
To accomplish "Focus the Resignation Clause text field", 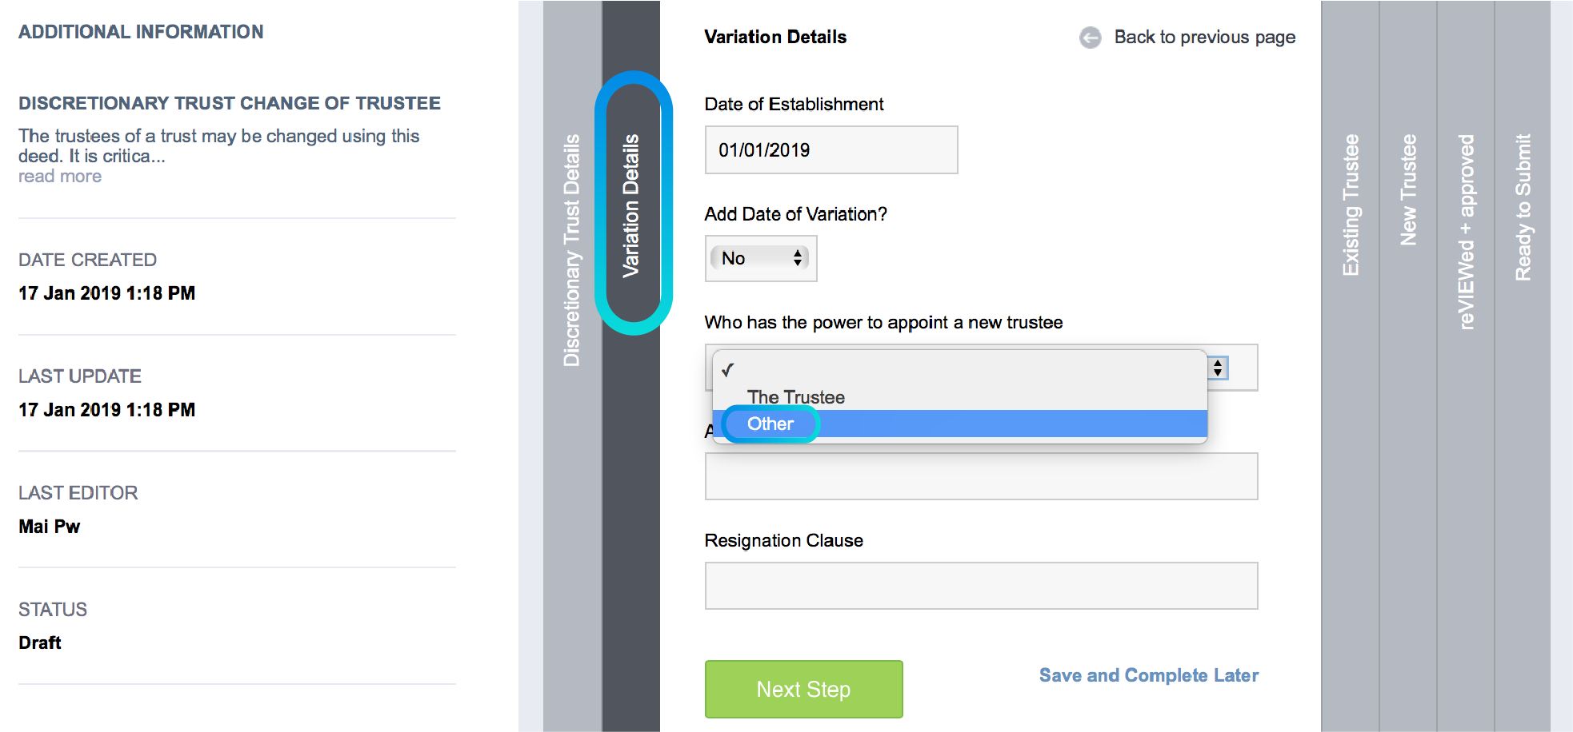I will coord(981,586).
